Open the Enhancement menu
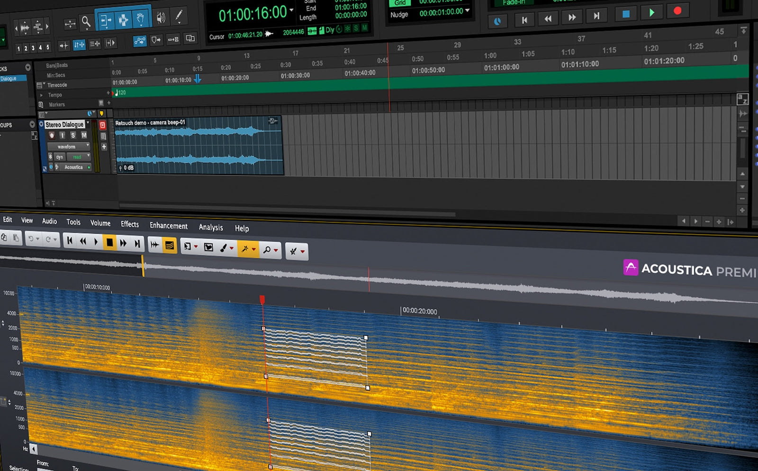Screen dimensions: 758x471 click(x=168, y=226)
